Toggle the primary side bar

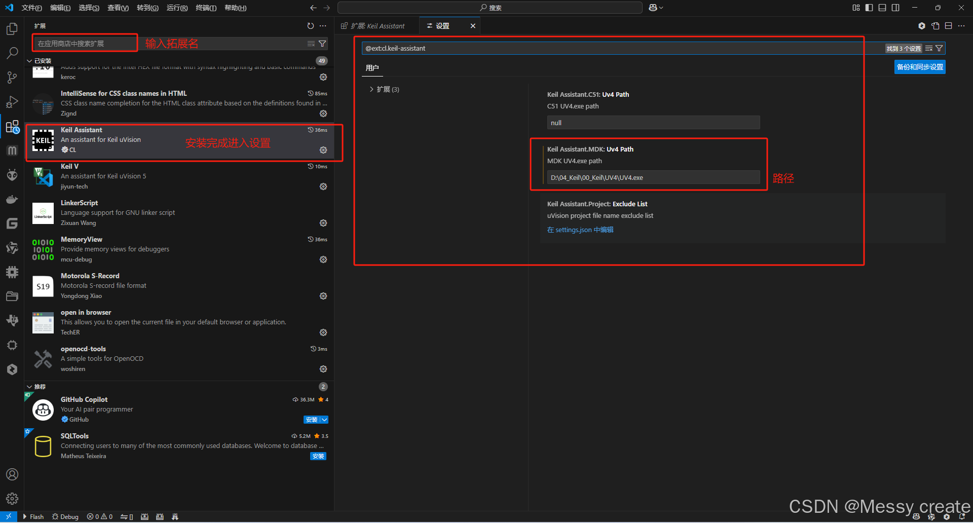point(869,8)
